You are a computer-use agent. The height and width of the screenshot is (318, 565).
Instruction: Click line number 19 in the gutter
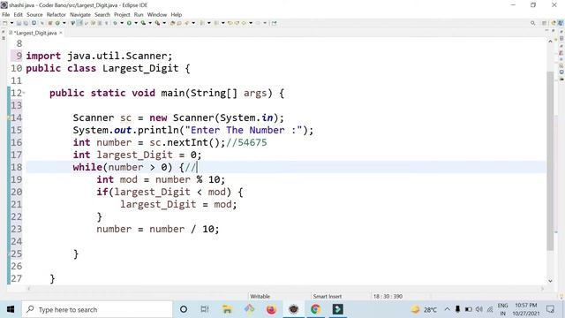coord(16,179)
